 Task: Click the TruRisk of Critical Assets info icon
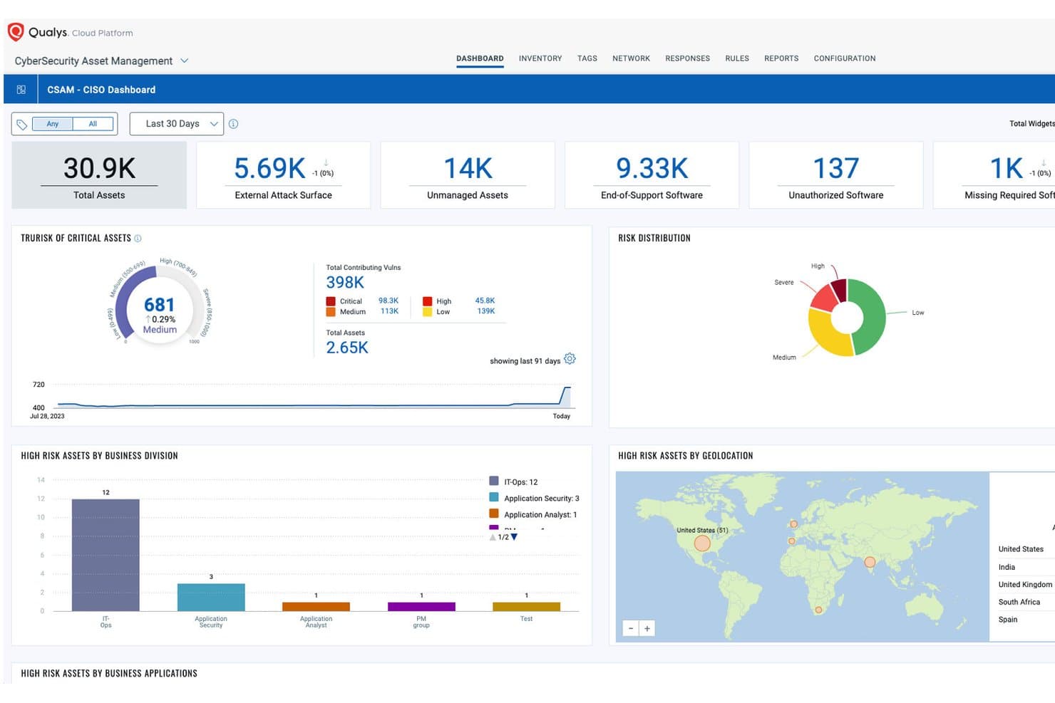(138, 239)
